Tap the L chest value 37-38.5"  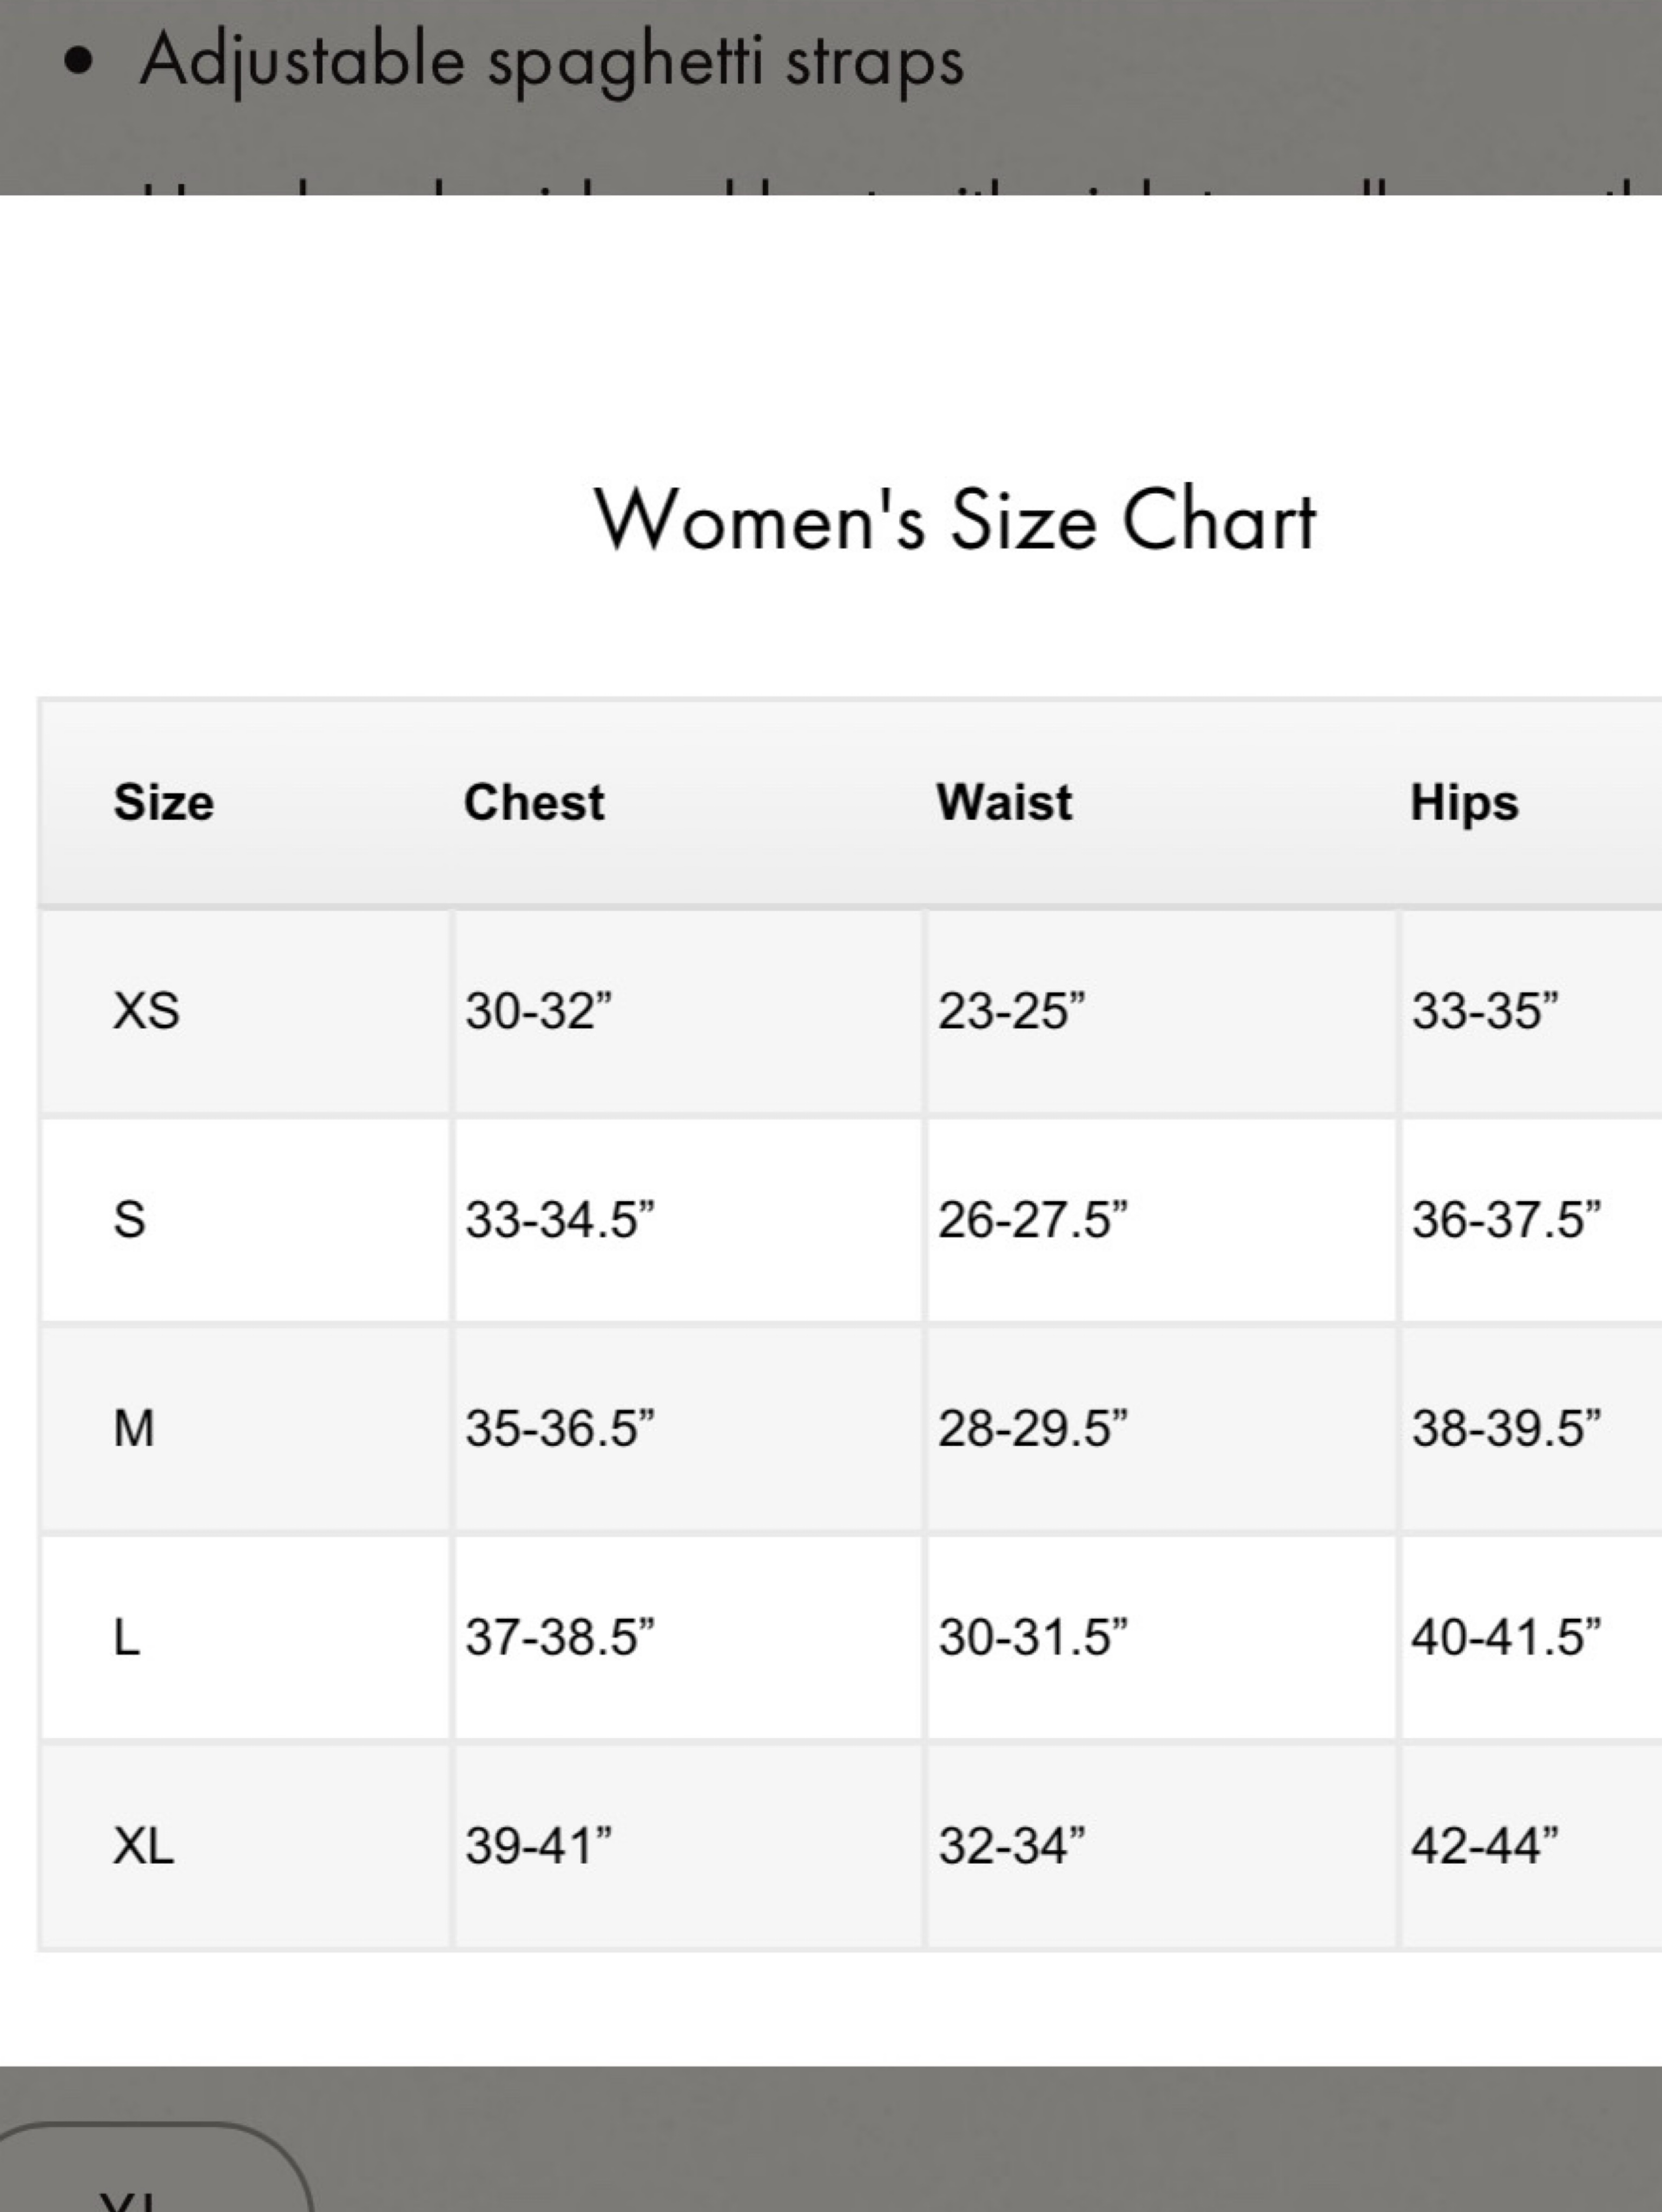(559, 1636)
